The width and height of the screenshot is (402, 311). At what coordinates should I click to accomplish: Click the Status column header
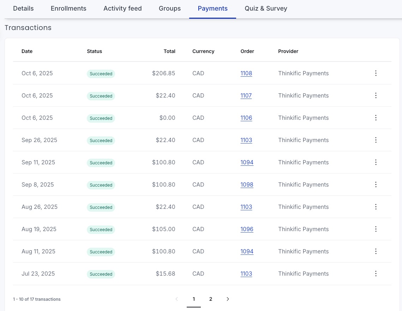(94, 51)
